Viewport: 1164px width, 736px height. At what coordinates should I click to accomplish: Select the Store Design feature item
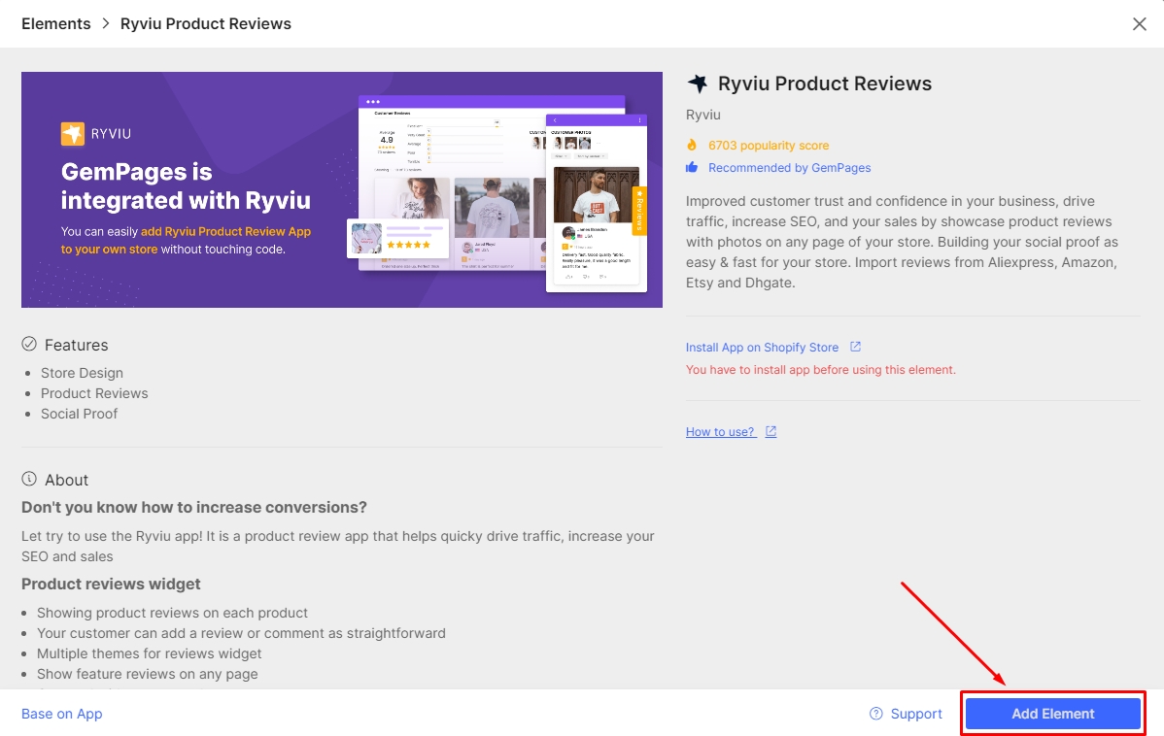click(82, 373)
